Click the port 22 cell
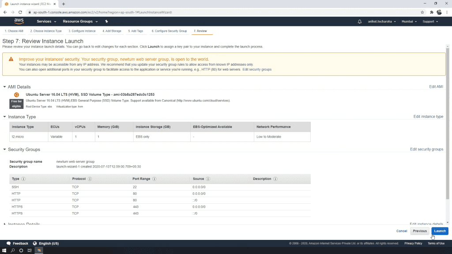452x254 pixels. (x=135, y=187)
